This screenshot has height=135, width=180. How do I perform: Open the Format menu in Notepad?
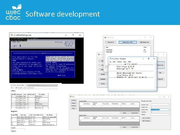tap(119, 62)
